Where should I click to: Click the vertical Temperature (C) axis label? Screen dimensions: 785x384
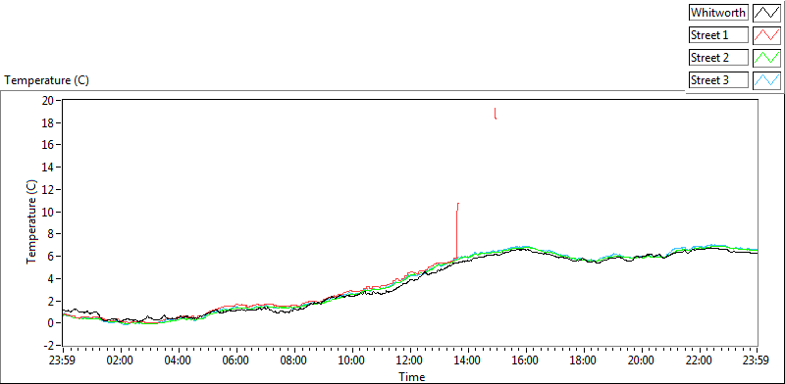tap(31, 221)
